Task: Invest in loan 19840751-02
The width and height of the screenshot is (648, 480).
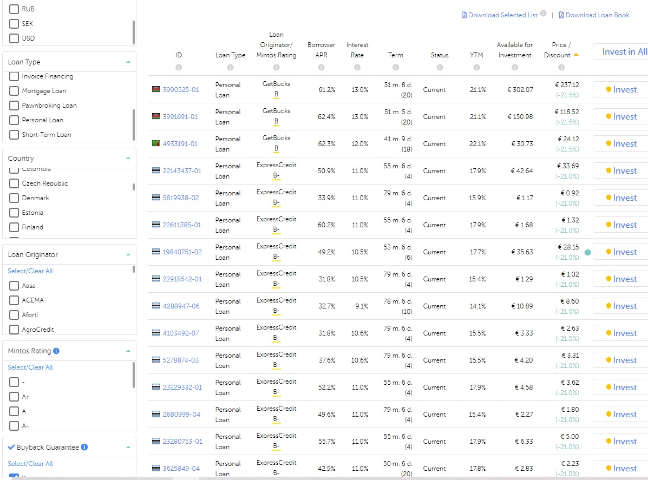Action: tap(621, 252)
